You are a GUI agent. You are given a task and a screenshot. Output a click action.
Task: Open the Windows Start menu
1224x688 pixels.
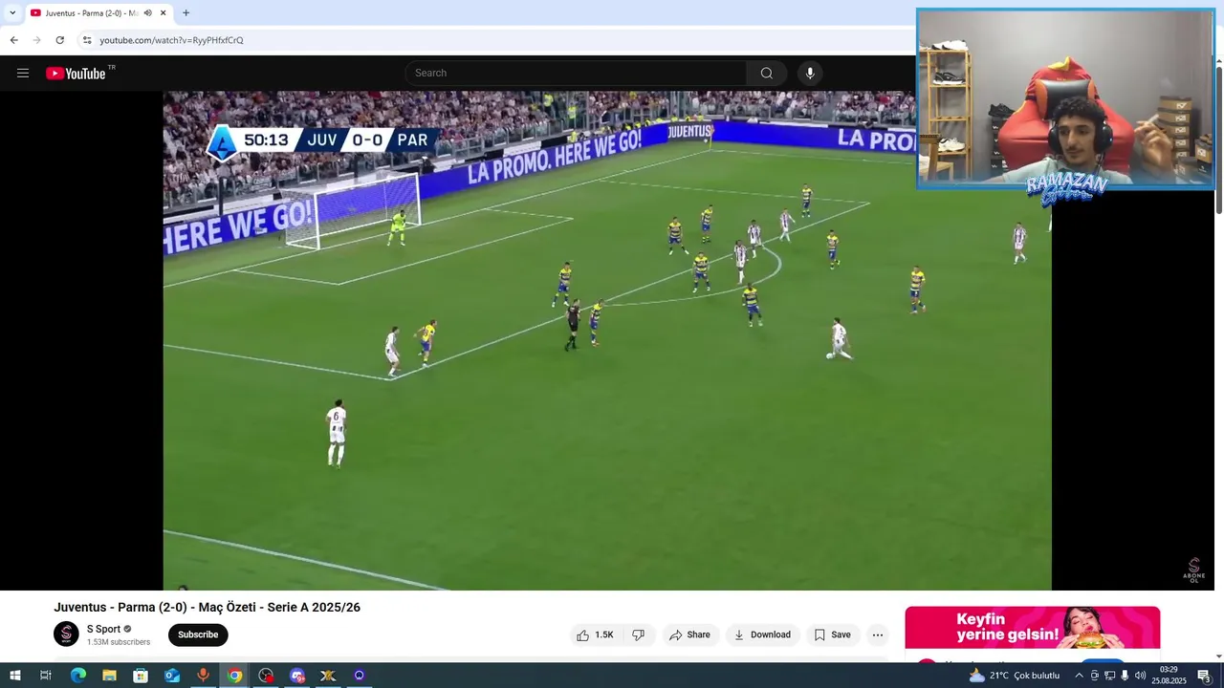[14, 676]
